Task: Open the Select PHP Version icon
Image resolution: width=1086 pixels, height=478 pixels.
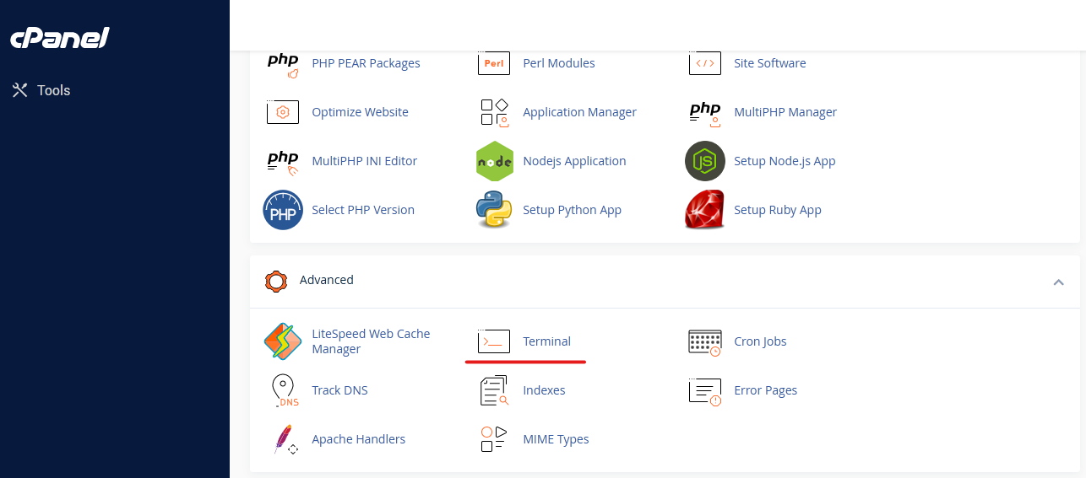Action: coord(283,210)
